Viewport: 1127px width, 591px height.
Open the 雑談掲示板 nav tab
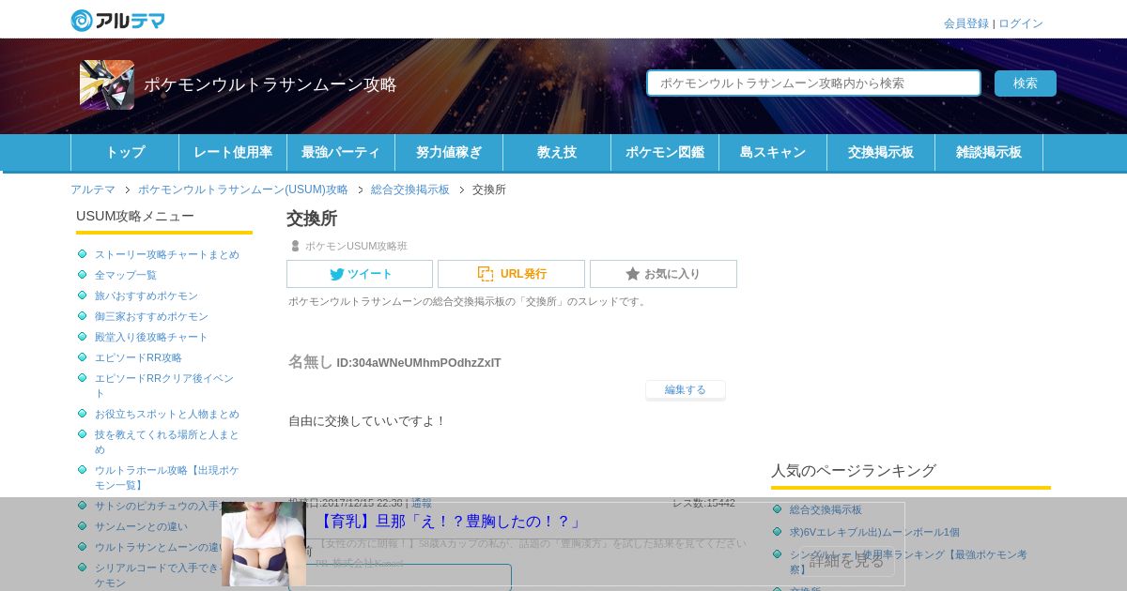coord(989,152)
